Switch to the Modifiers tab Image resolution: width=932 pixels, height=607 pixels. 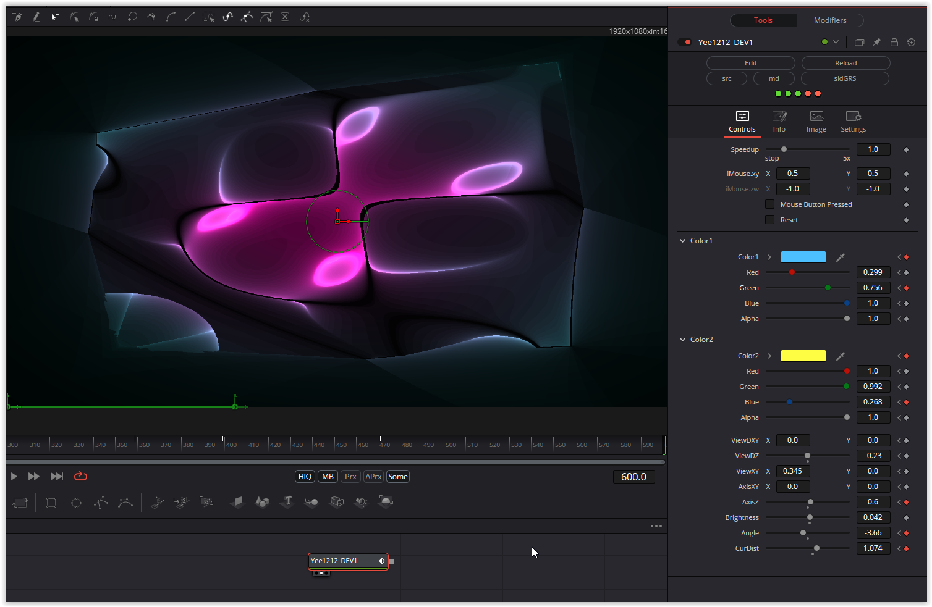pos(830,20)
